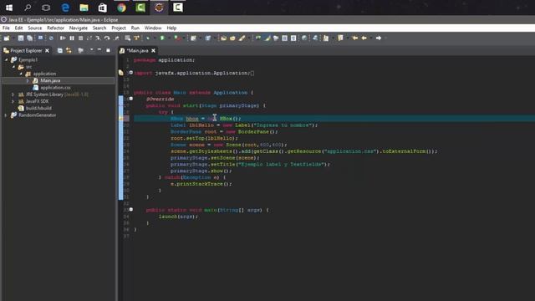Toggle the Use Step Filters icon
Screen dimensions: 535x301
click(136, 38)
